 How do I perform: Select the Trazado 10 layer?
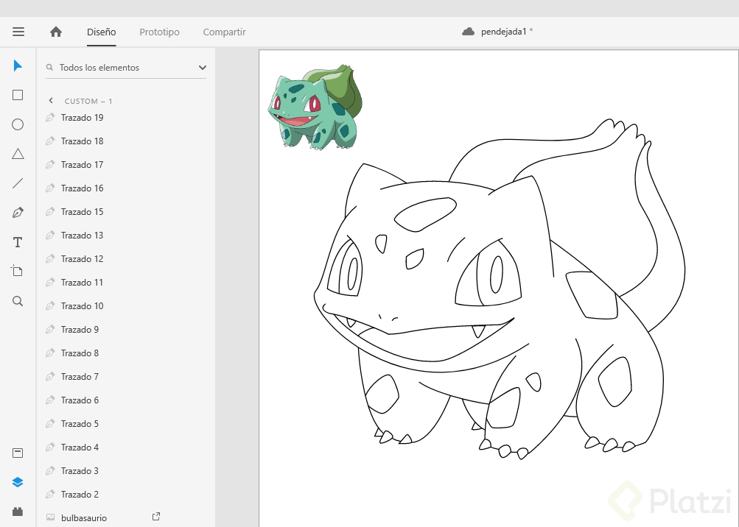point(82,306)
